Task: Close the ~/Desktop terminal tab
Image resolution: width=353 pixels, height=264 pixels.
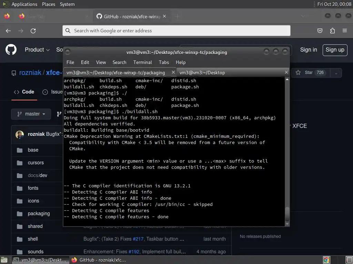Action: pos(286,72)
